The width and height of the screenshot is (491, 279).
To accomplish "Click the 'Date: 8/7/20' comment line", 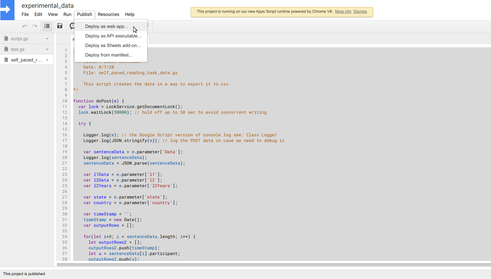I will click(x=99, y=67).
